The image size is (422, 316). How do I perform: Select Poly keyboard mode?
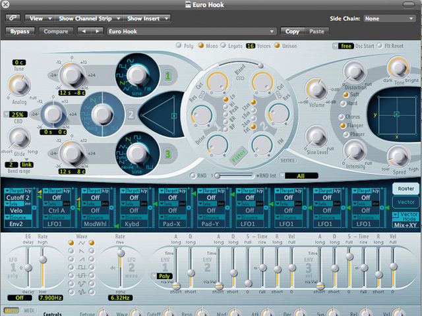pyautogui.click(x=179, y=45)
